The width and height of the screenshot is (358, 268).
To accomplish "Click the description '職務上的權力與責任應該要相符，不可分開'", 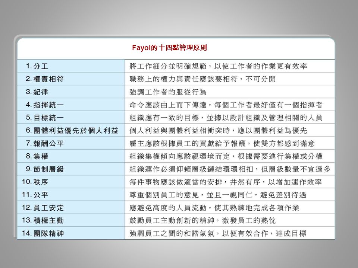I will point(203,79).
